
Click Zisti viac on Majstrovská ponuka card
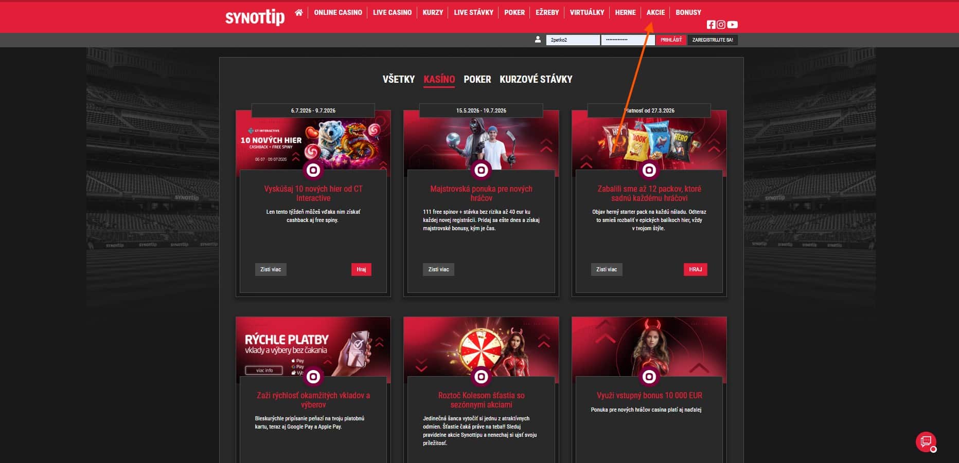pos(438,269)
